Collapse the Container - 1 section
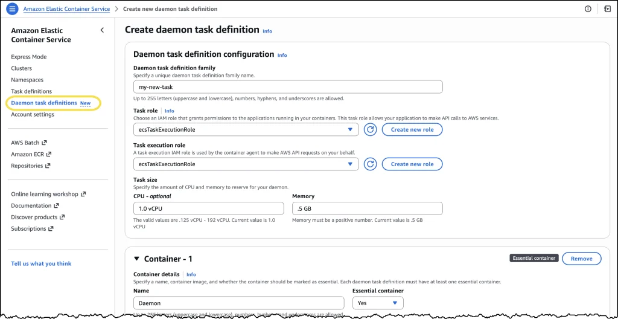 136,259
